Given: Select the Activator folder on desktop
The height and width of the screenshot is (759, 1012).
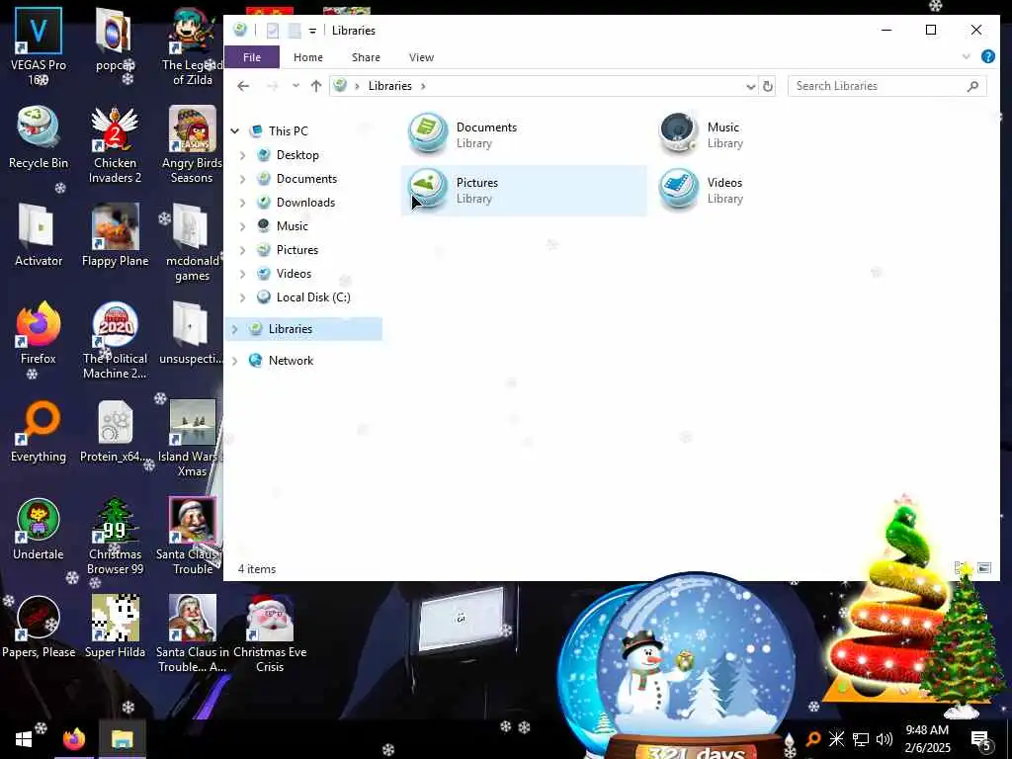Looking at the screenshot, I should (39, 235).
